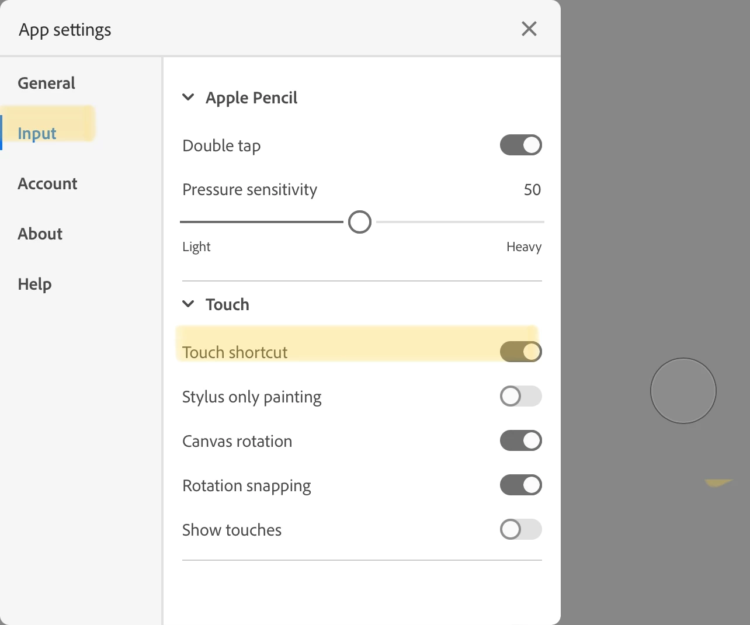The width and height of the screenshot is (750, 625).
Task: Click the Pressure sensitivity slider handle
Action: (360, 222)
